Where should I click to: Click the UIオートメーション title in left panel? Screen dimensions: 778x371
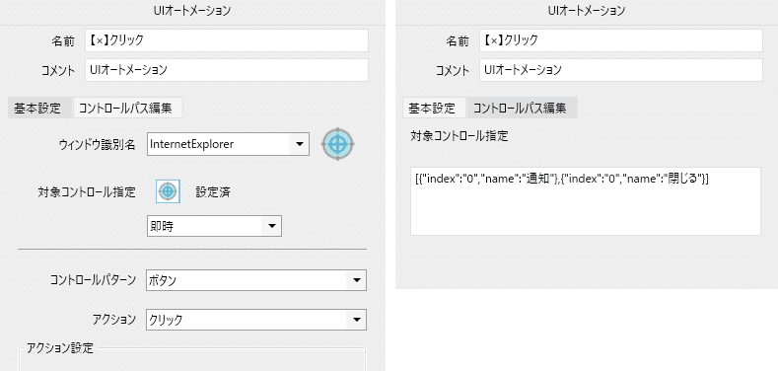tap(192, 11)
